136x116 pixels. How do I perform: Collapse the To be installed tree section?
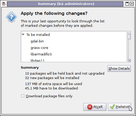pyautogui.click(x=23, y=35)
